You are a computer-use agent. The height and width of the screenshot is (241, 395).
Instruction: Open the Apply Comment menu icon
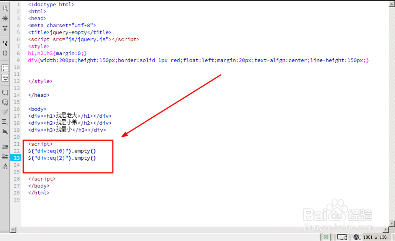pos(5,92)
